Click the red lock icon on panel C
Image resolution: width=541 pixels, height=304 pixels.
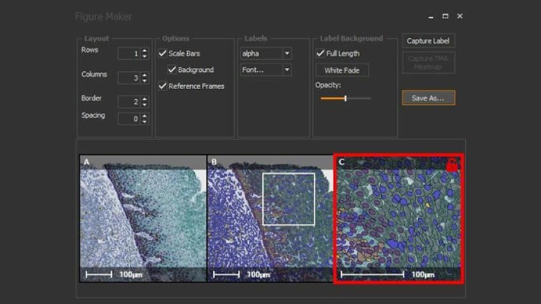click(x=452, y=165)
